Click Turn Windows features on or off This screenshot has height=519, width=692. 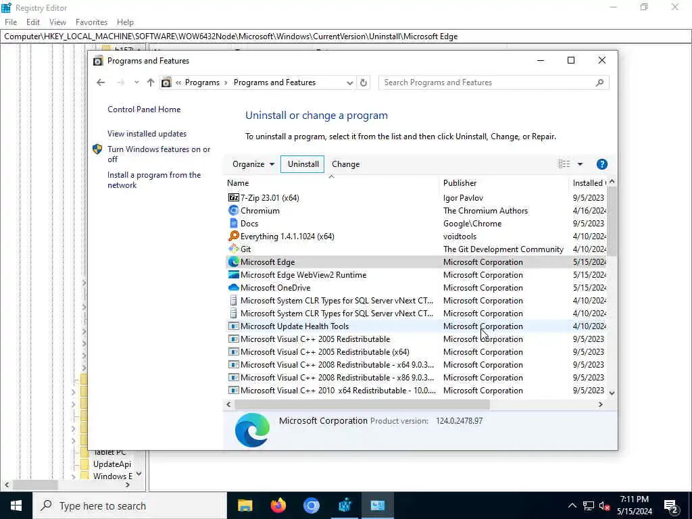pyautogui.click(x=159, y=154)
